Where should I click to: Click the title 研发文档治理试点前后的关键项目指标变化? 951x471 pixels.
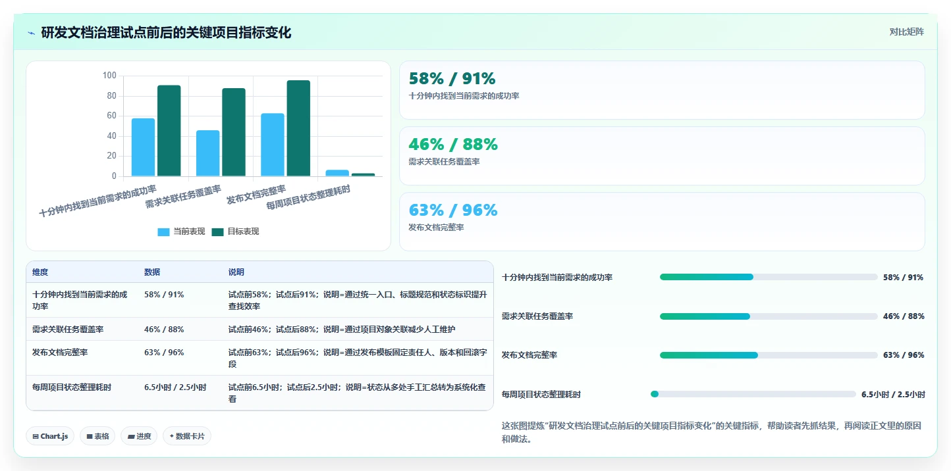coord(166,32)
